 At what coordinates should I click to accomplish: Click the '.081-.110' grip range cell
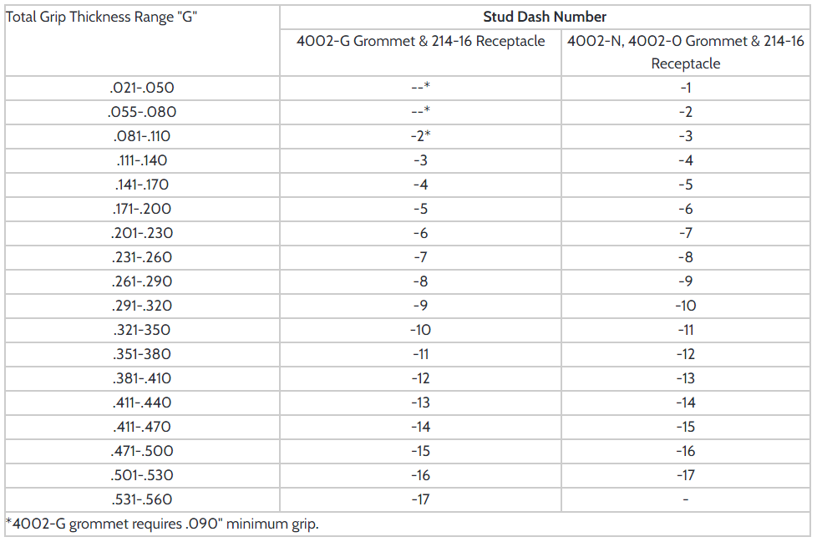pyautogui.click(x=142, y=136)
